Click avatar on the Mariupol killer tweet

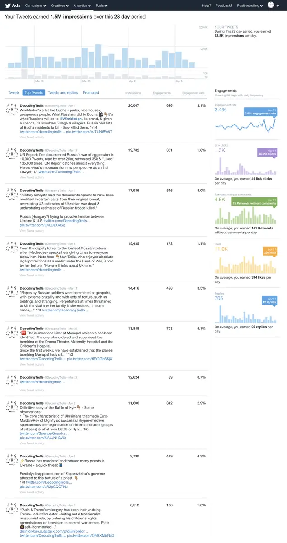point(11,332)
